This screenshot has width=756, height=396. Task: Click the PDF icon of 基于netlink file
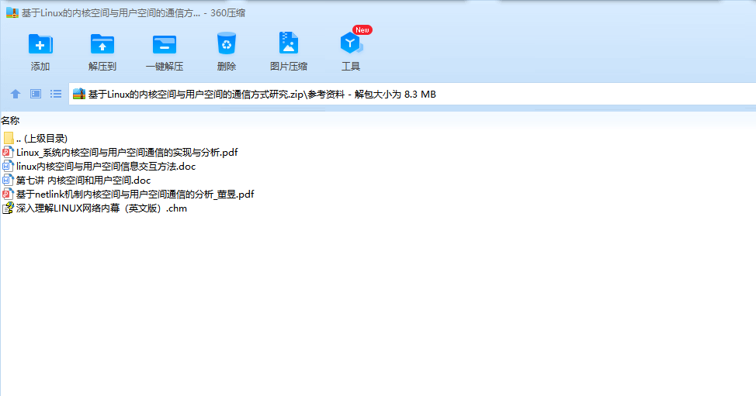(x=8, y=195)
